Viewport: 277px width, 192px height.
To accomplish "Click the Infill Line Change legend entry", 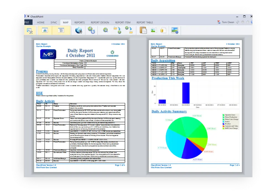I will [230, 128].
